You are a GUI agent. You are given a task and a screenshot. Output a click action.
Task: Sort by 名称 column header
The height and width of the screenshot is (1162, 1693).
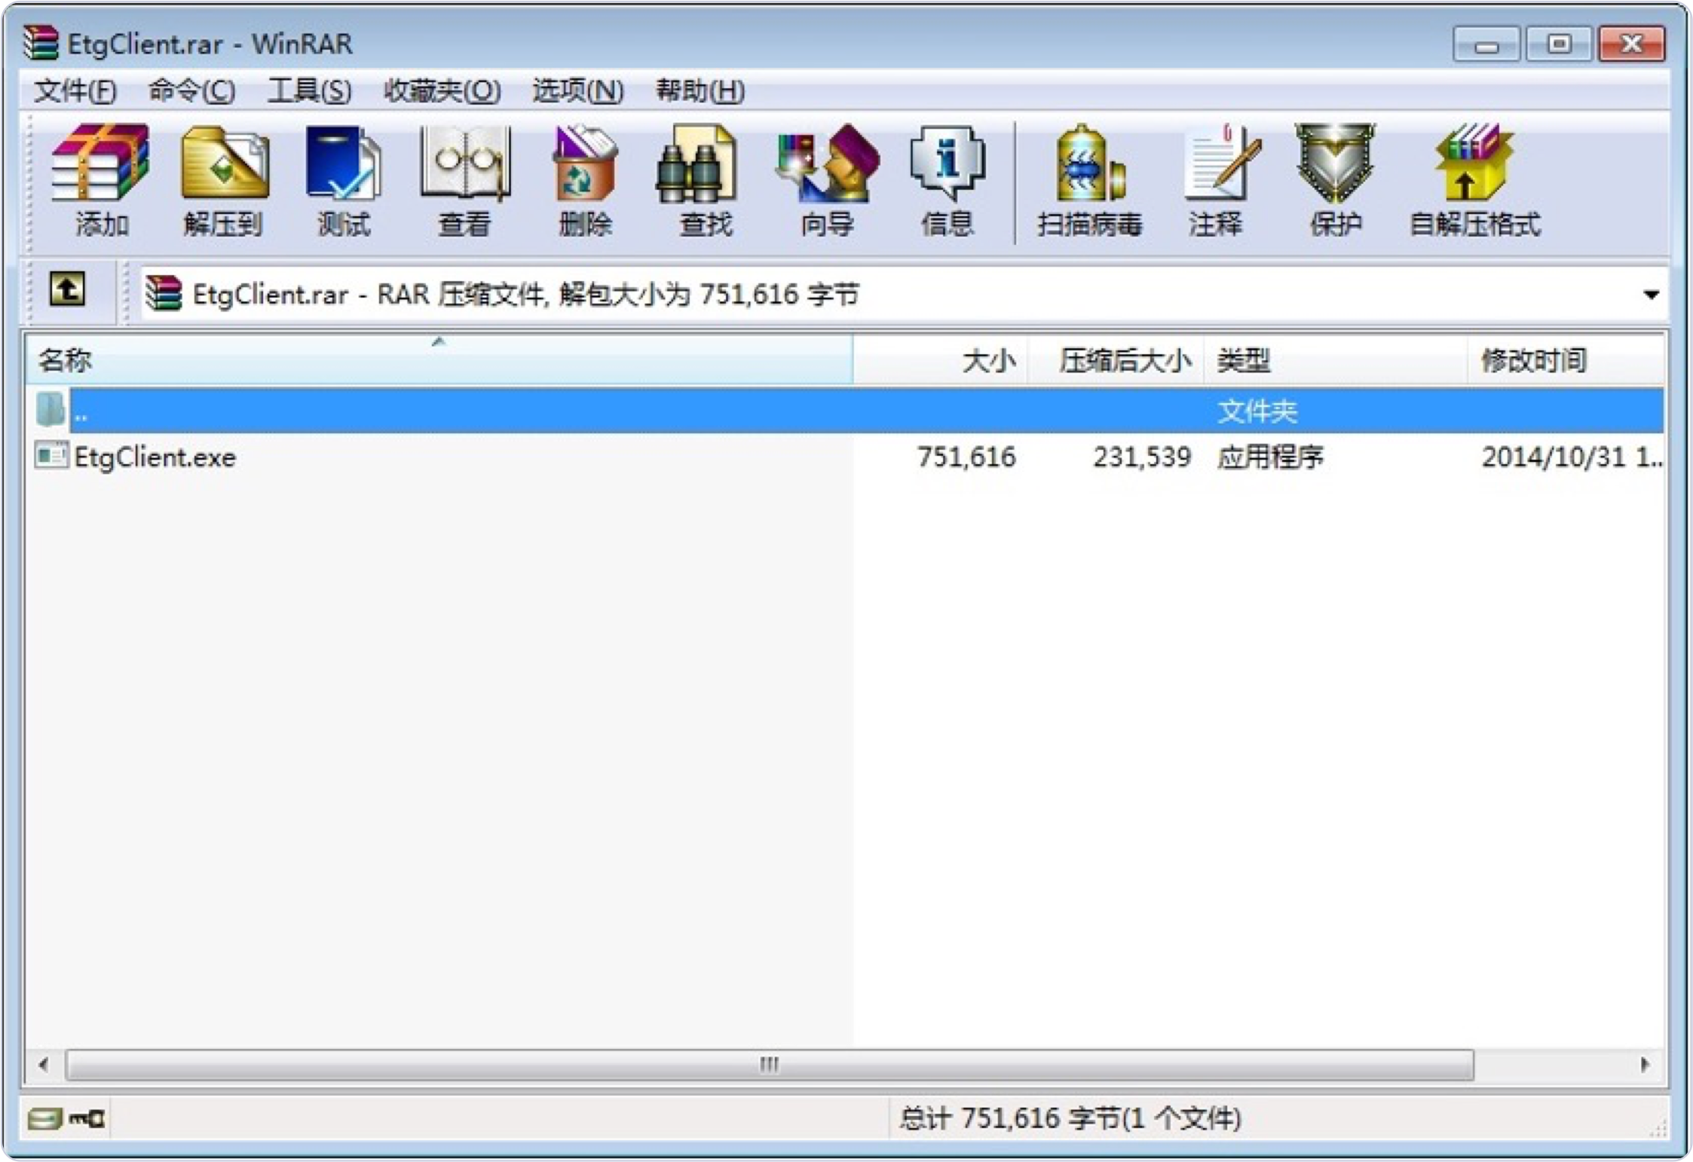click(x=439, y=360)
